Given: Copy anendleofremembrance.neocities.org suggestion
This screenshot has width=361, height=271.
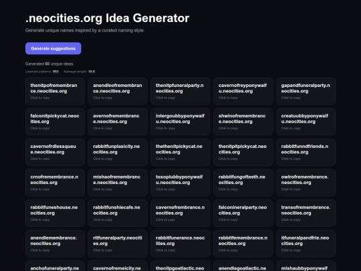Looking at the screenshot, I should (118, 91).
